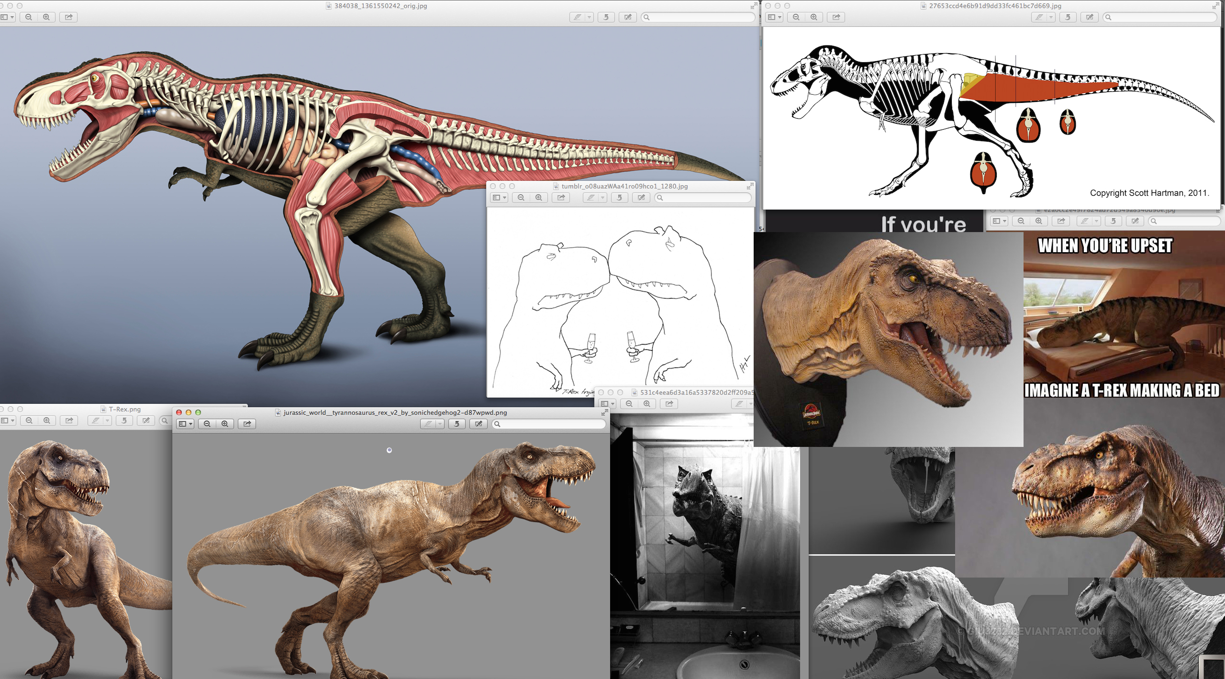The width and height of the screenshot is (1225, 679).
Task: Select highlight tool in 27653ccd skeleton window
Action: pos(1039,17)
